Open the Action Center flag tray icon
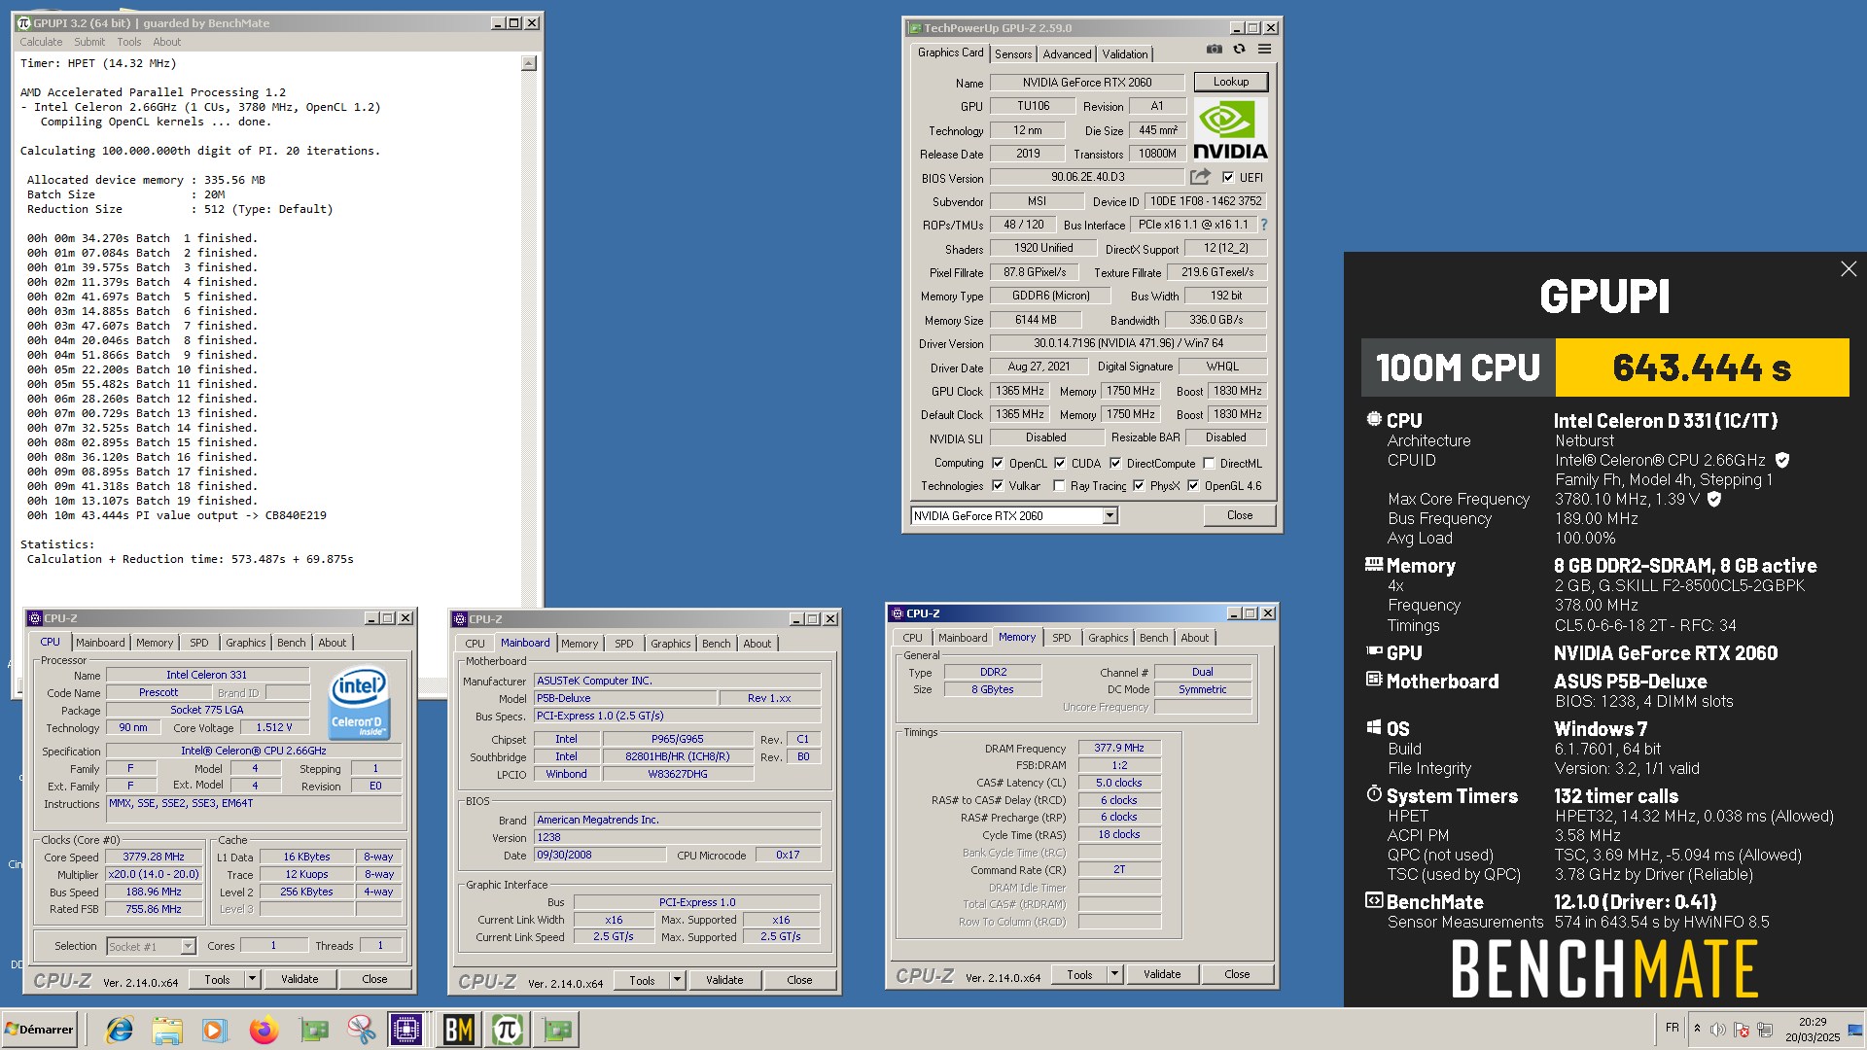Viewport: 1867px width, 1050px height. [1742, 1030]
